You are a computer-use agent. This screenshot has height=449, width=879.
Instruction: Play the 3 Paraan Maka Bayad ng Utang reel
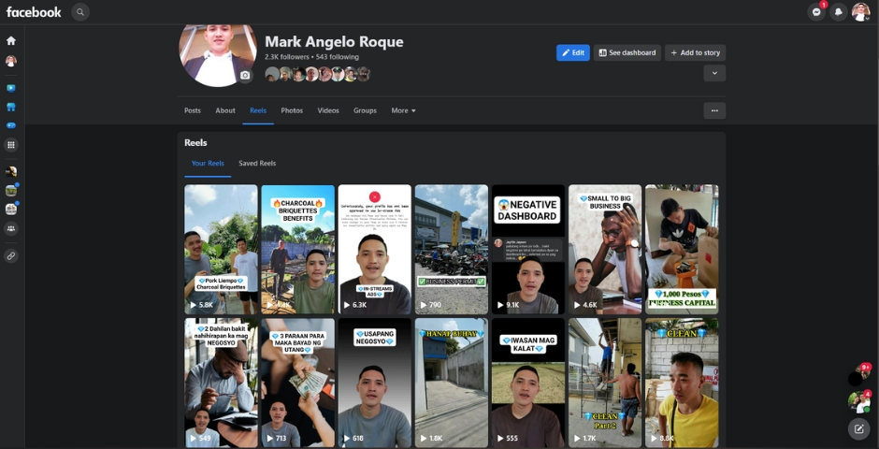coord(297,383)
